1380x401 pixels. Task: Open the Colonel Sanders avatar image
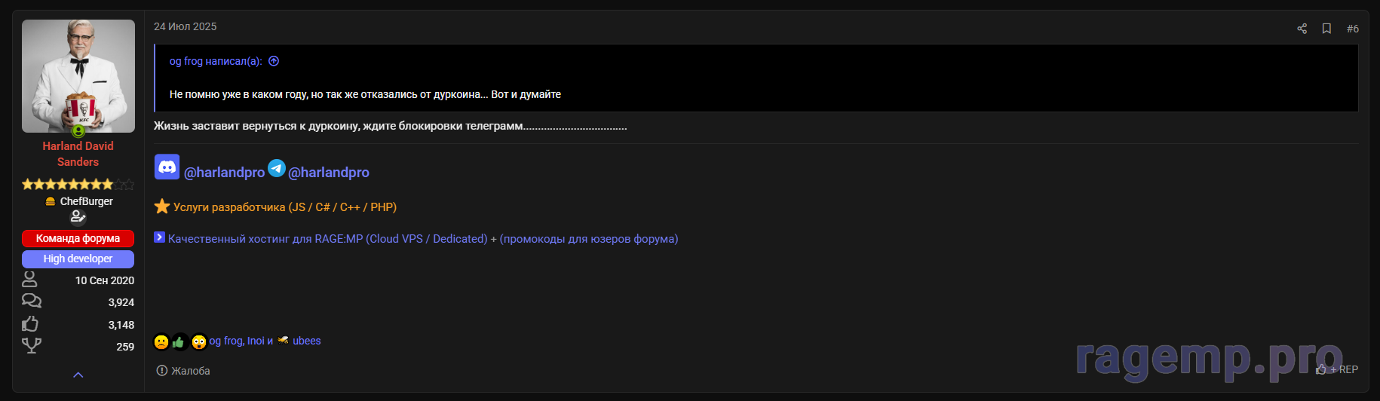point(78,76)
